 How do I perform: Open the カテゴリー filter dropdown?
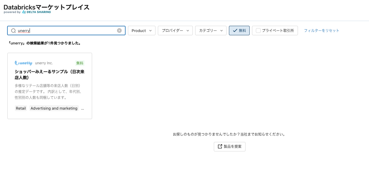(x=211, y=31)
